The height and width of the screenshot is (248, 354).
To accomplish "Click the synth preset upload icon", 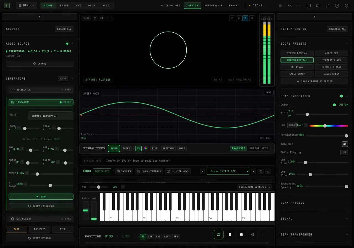I will [261, 171].
